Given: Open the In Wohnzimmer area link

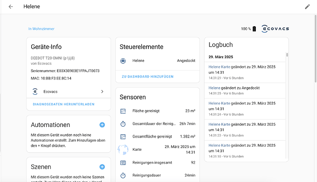Looking at the screenshot, I should pos(41,29).
